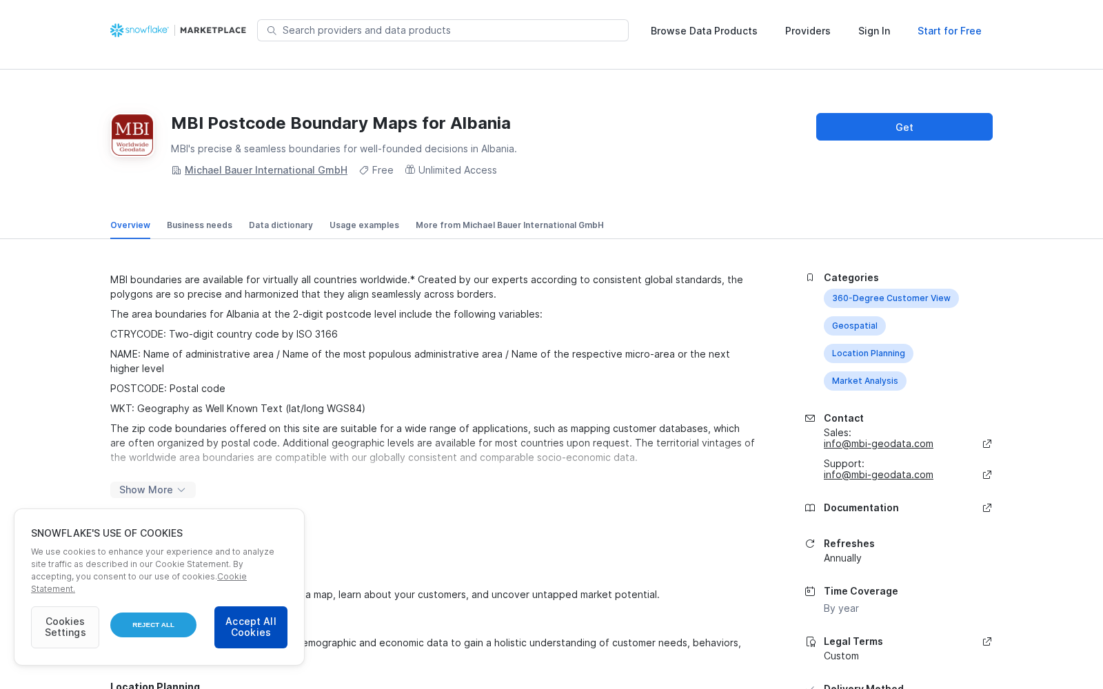This screenshot has width=1103, height=689.
Task: Open Browse Data Products menu
Action: click(x=704, y=31)
